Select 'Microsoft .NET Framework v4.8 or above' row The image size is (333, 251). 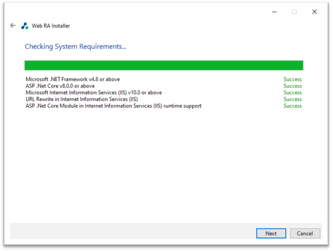164,79
